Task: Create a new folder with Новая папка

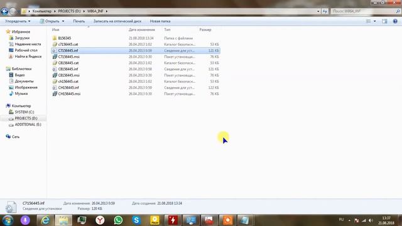Action: click(160, 21)
